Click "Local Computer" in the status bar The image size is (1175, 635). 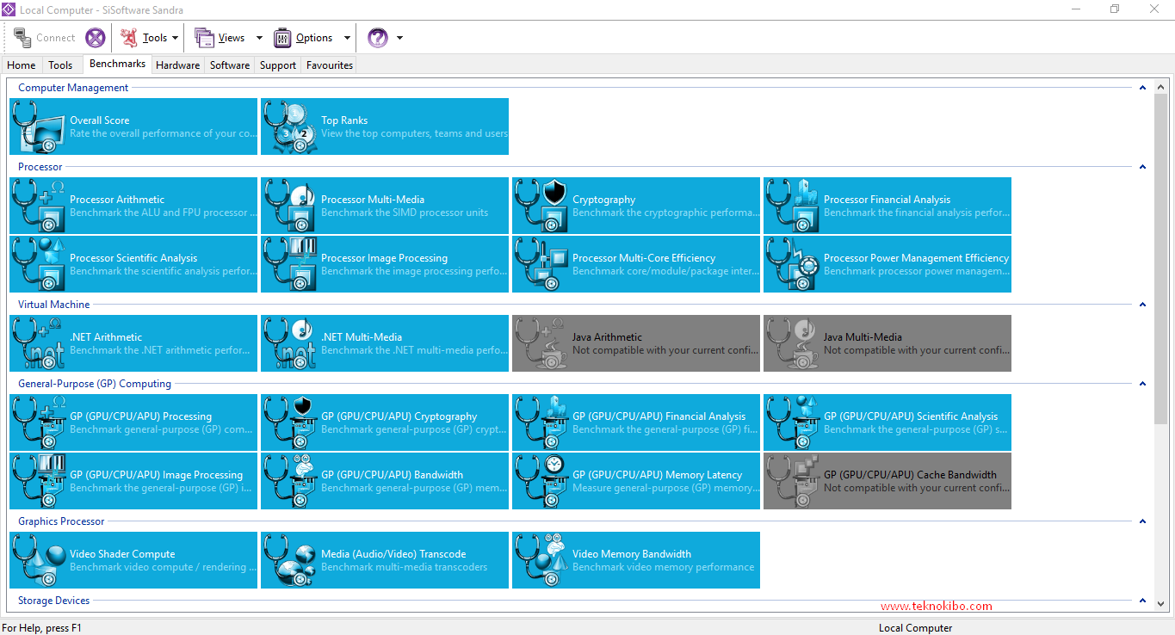(x=915, y=628)
